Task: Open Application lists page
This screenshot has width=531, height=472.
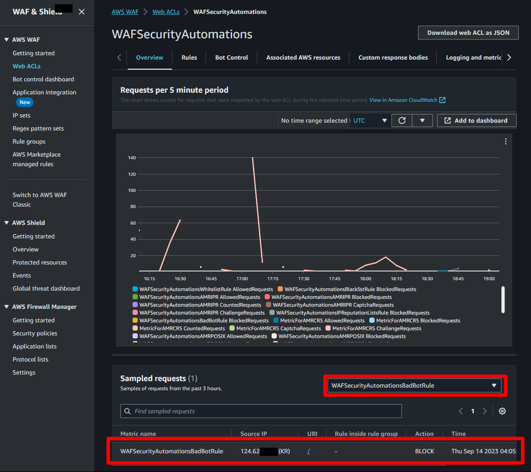Action: coord(35,346)
